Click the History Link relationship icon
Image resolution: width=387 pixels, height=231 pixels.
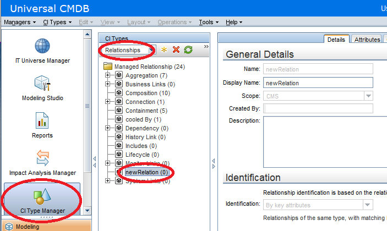coord(119,136)
